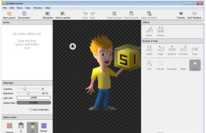Click the Undo arrow
This screenshot has width=206, height=133.
click(x=85, y=13)
